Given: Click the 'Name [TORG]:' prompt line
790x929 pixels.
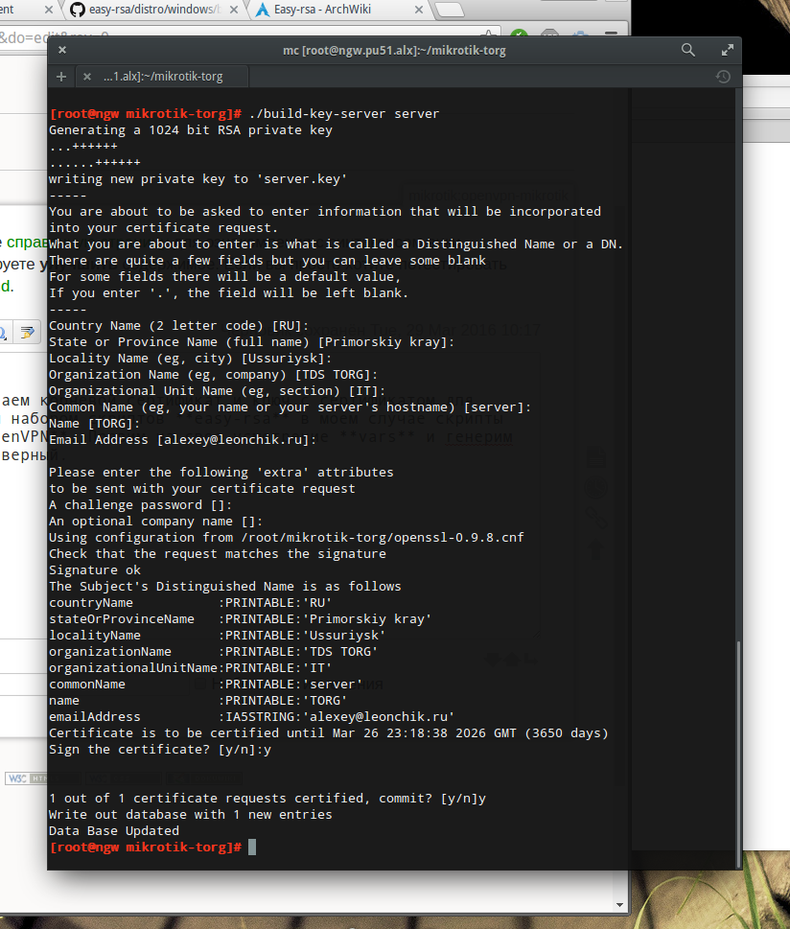Looking at the screenshot, I should [x=94, y=424].
